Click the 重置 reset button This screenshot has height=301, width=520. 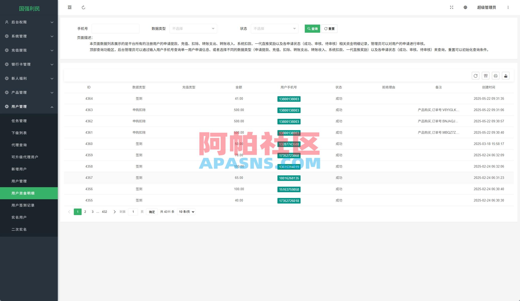[x=329, y=28]
